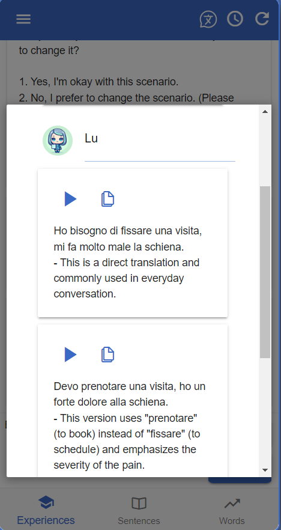Click background text "Yes, I'm okay with this scenario."
281x530 pixels.
click(104, 82)
